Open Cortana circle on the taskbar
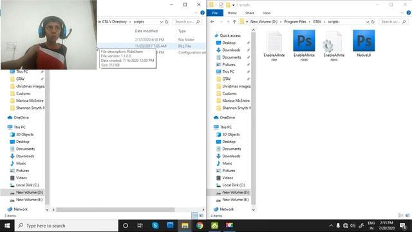Viewport: 412px width, 232px height. (x=126, y=226)
